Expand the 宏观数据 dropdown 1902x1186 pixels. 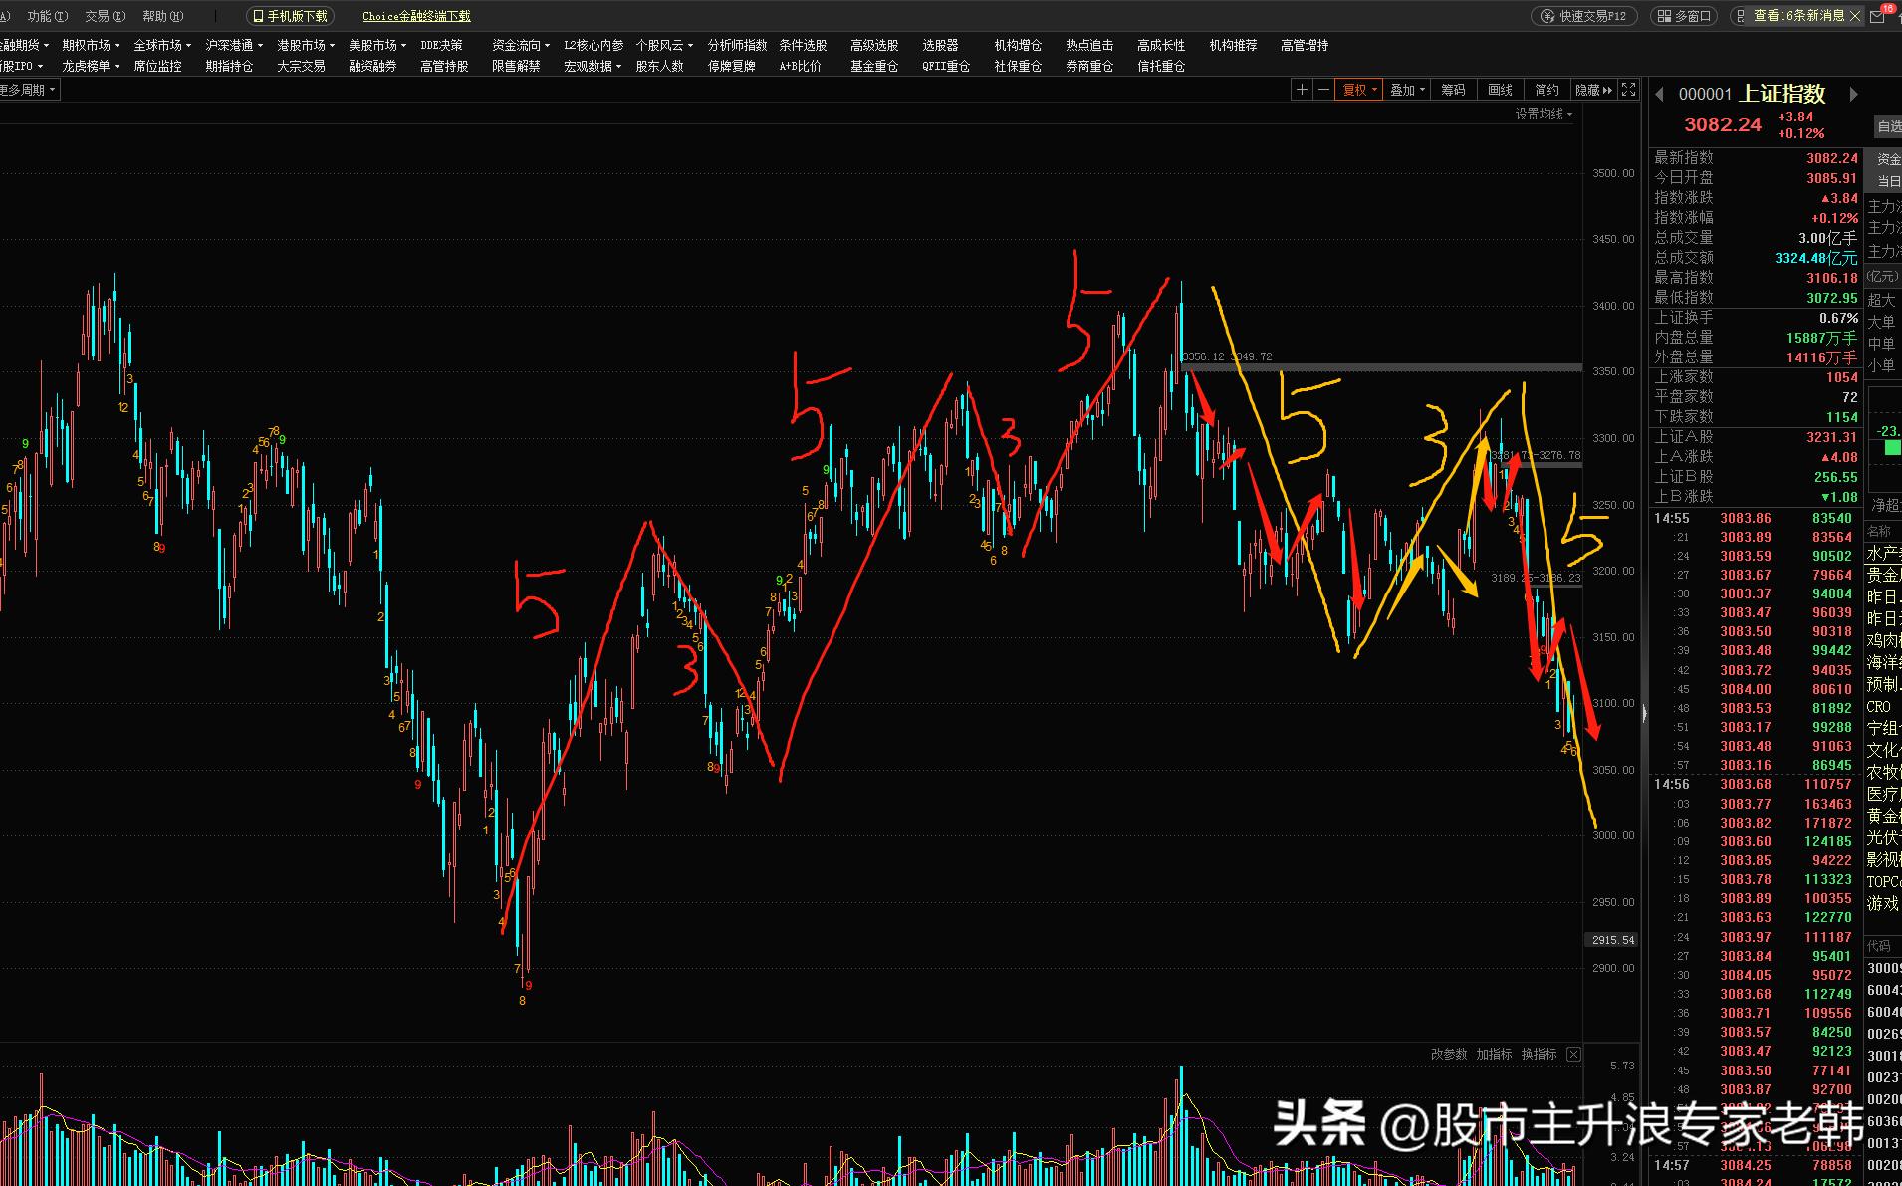coord(593,66)
